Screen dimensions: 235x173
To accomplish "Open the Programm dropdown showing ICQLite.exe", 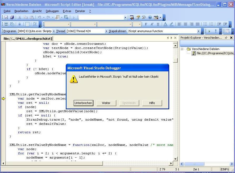I will [x=54, y=31].
